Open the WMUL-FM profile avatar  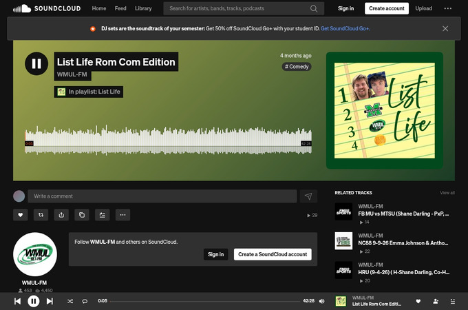point(35,254)
